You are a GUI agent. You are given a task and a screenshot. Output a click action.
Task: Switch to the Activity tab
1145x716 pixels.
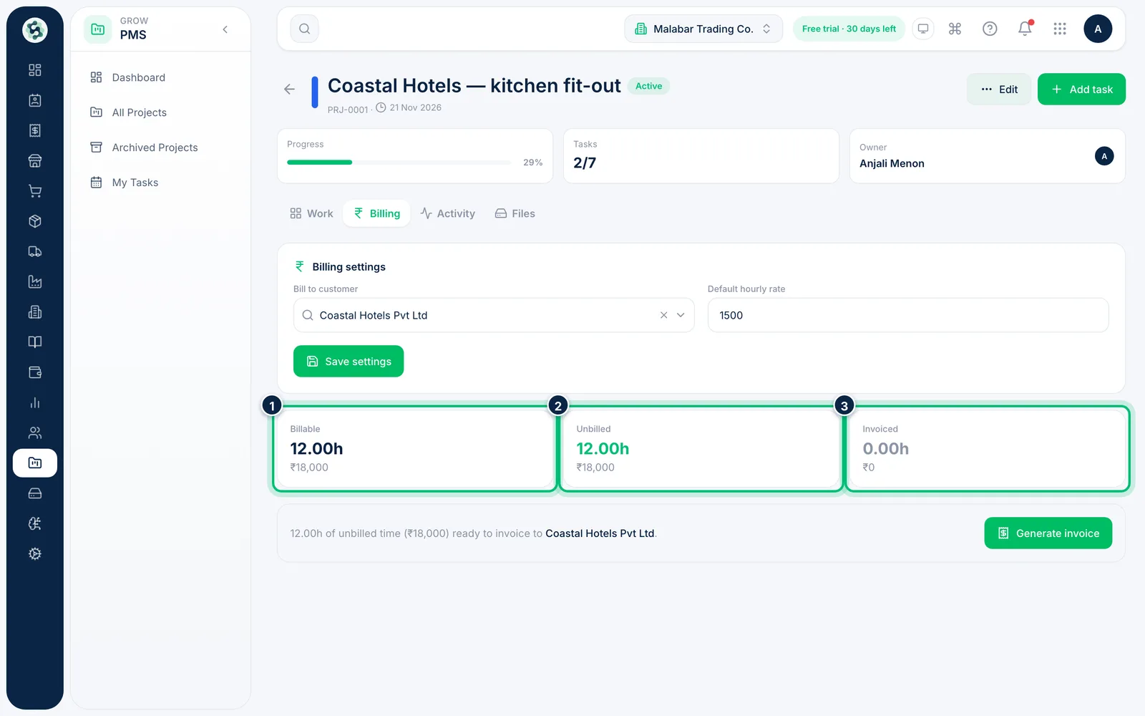tap(447, 213)
